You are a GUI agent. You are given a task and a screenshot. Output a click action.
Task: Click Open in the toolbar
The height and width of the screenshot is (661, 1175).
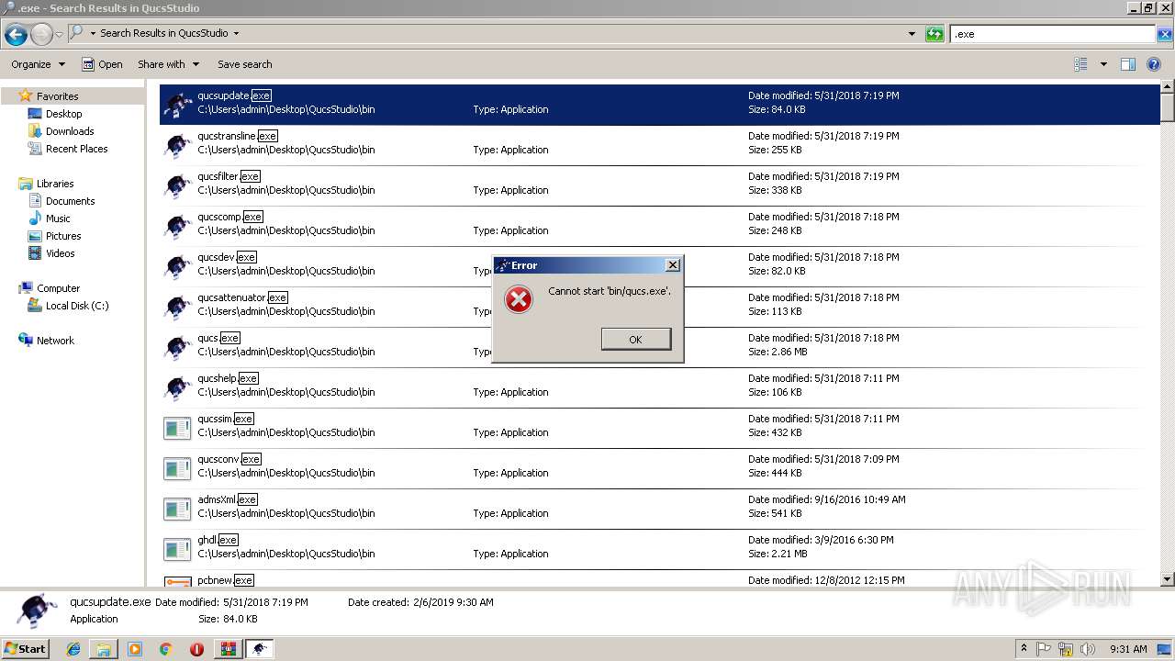coord(102,64)
